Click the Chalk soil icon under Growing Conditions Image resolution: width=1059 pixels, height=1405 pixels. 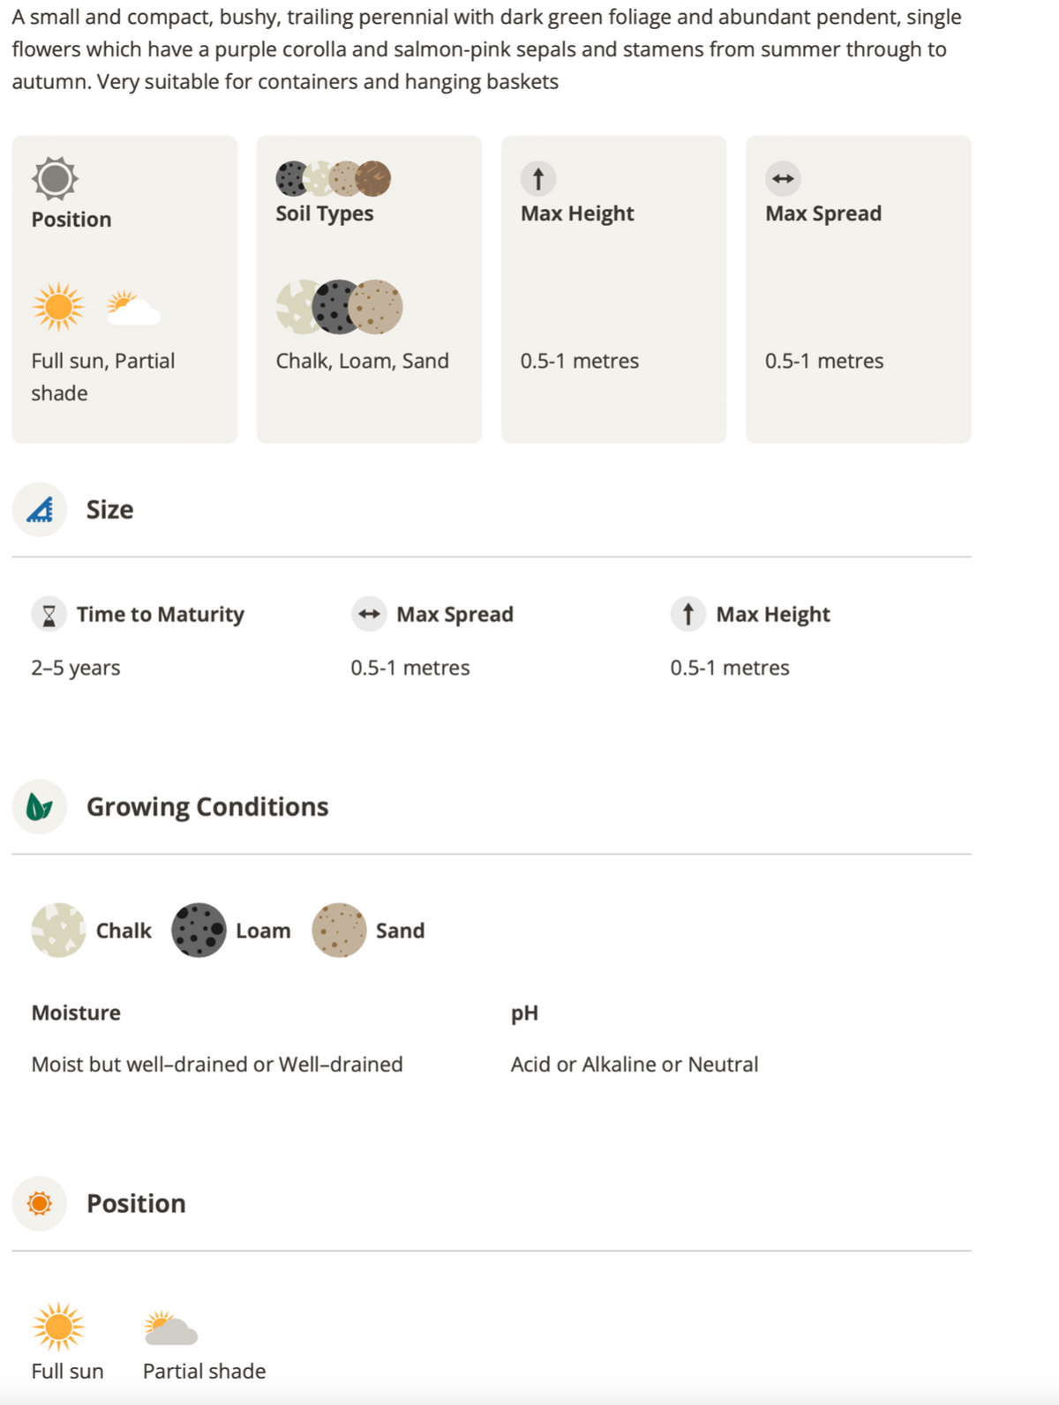coord(58,930)
